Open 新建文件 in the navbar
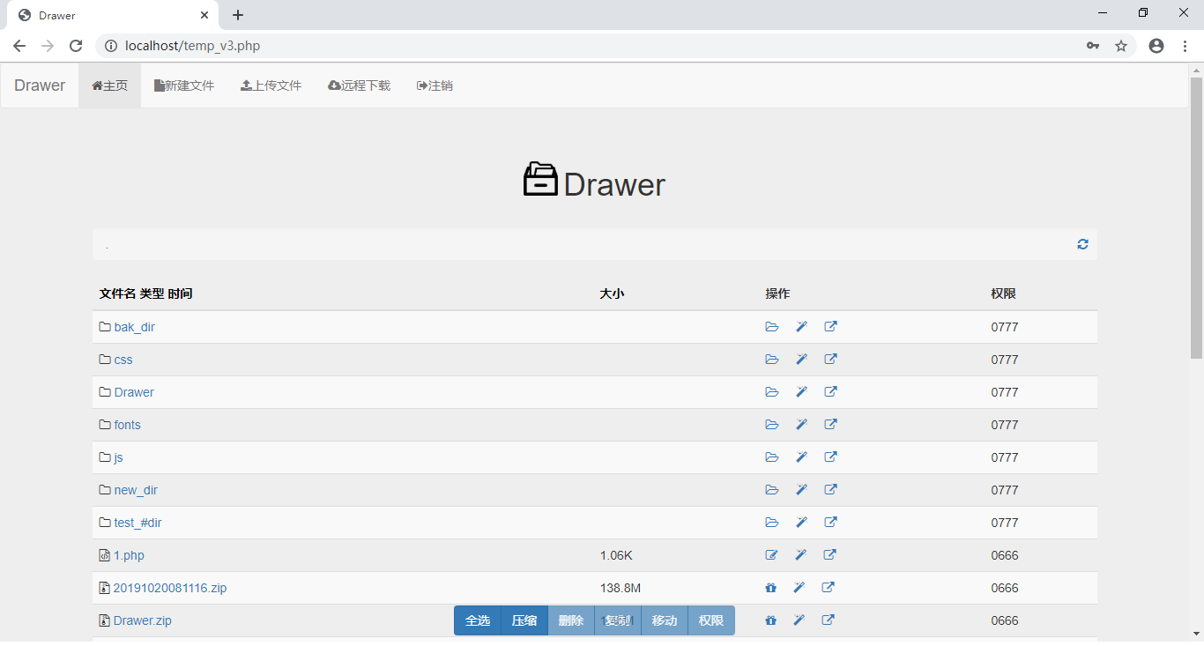1204x646 pixels. (184, 85)
